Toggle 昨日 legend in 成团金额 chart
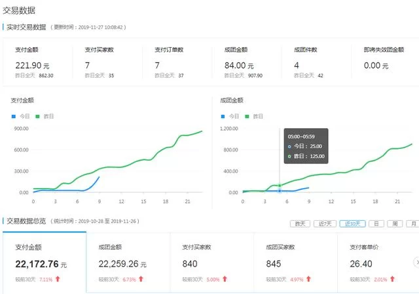Viewport: 419px width, 294px height. 255,116
